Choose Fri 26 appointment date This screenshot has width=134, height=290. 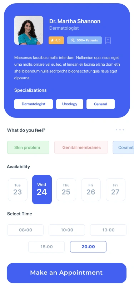click(91, 190)
